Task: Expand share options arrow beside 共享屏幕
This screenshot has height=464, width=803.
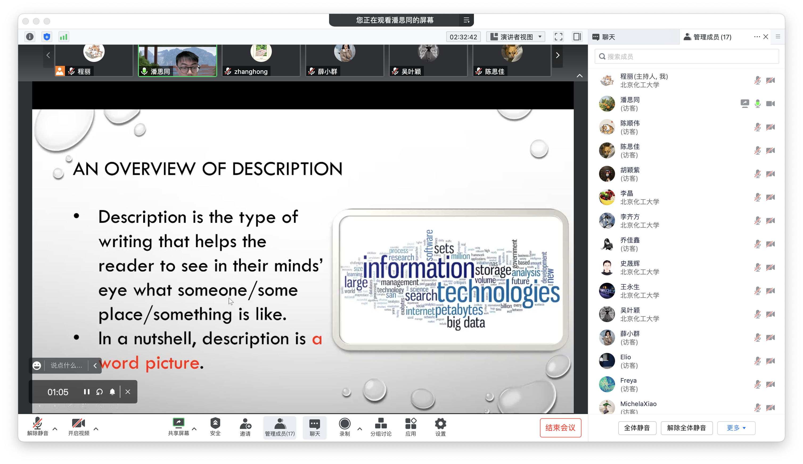Action: [x=194, y=429]
